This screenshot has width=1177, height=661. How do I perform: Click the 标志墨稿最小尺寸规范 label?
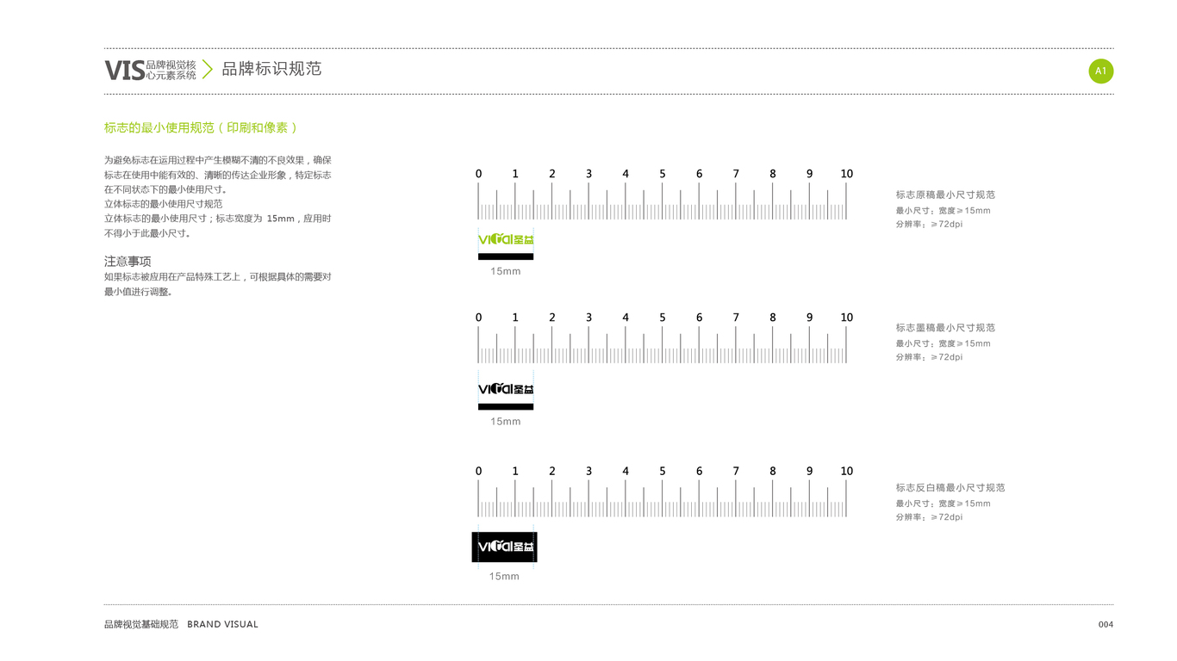point(945,328)
